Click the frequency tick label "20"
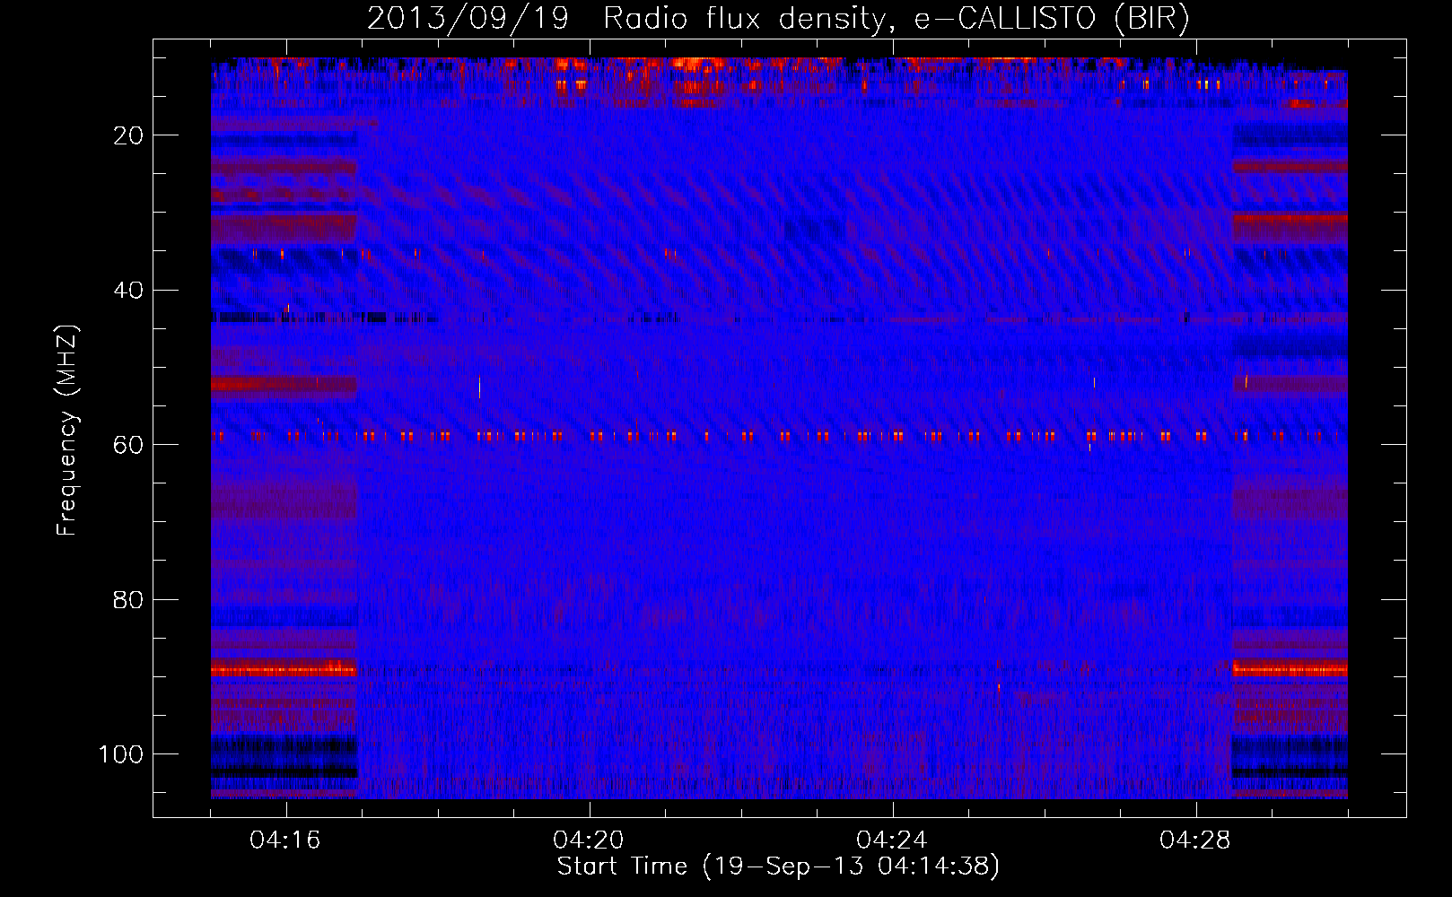The width and height of the screenshot is (1452, 897). coord(128,135)
